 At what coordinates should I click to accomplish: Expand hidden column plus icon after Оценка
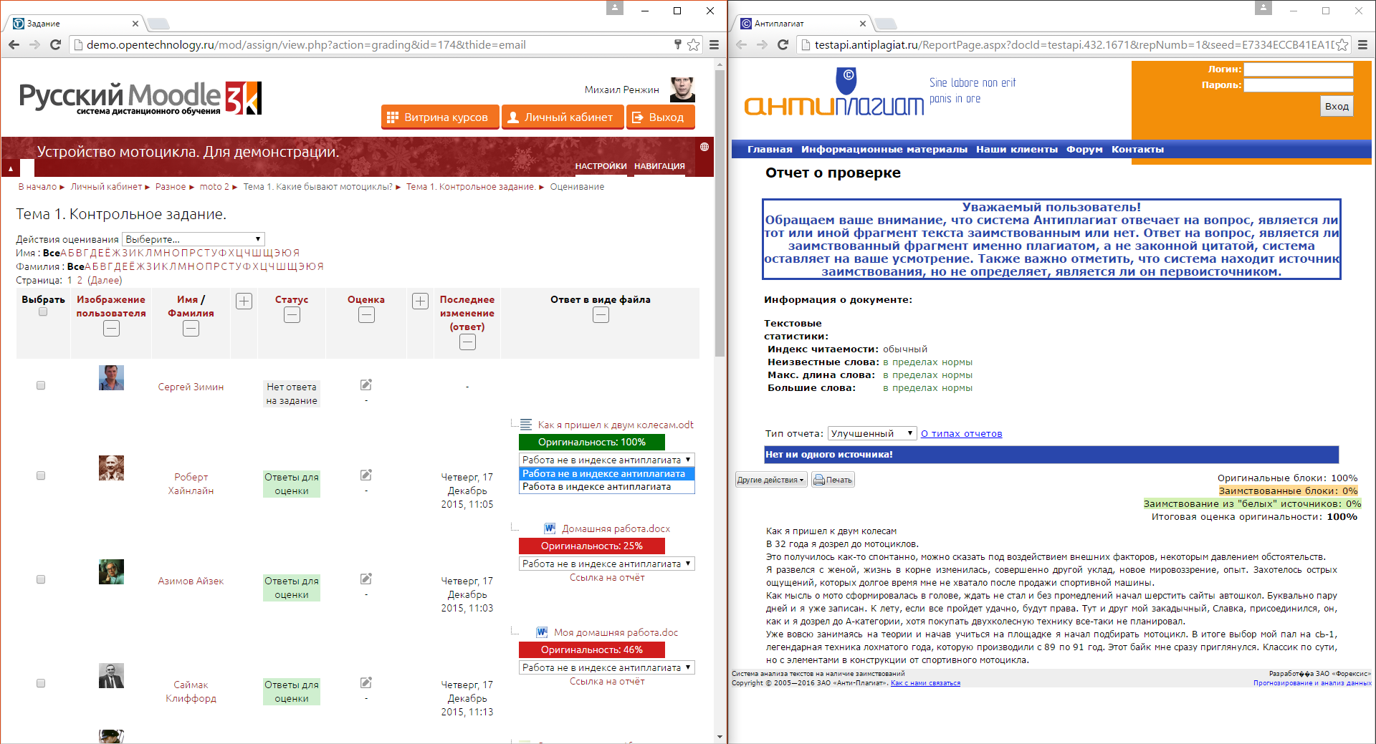coord(421,301)
